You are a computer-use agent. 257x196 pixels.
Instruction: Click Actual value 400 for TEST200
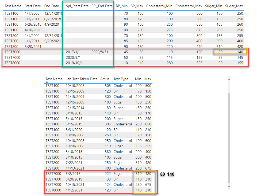[108, 168]
